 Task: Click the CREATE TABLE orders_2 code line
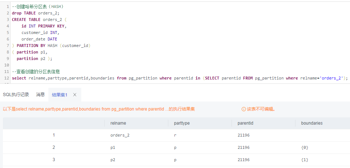(39, 20)
